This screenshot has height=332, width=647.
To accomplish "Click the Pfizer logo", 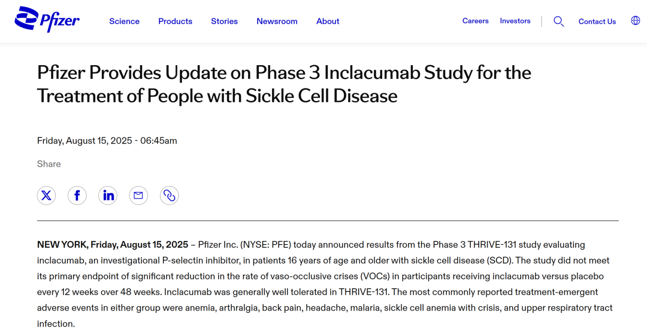I will coord(47,19).
